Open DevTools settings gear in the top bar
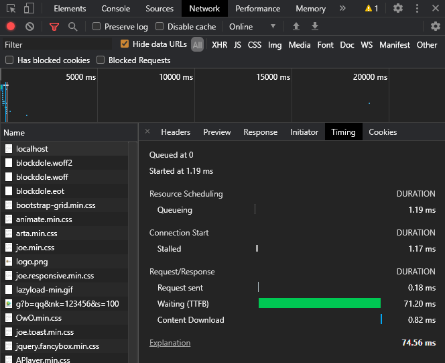445x363 pixels. [398, 9]
